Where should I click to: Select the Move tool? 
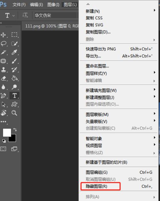click(3, 35)
